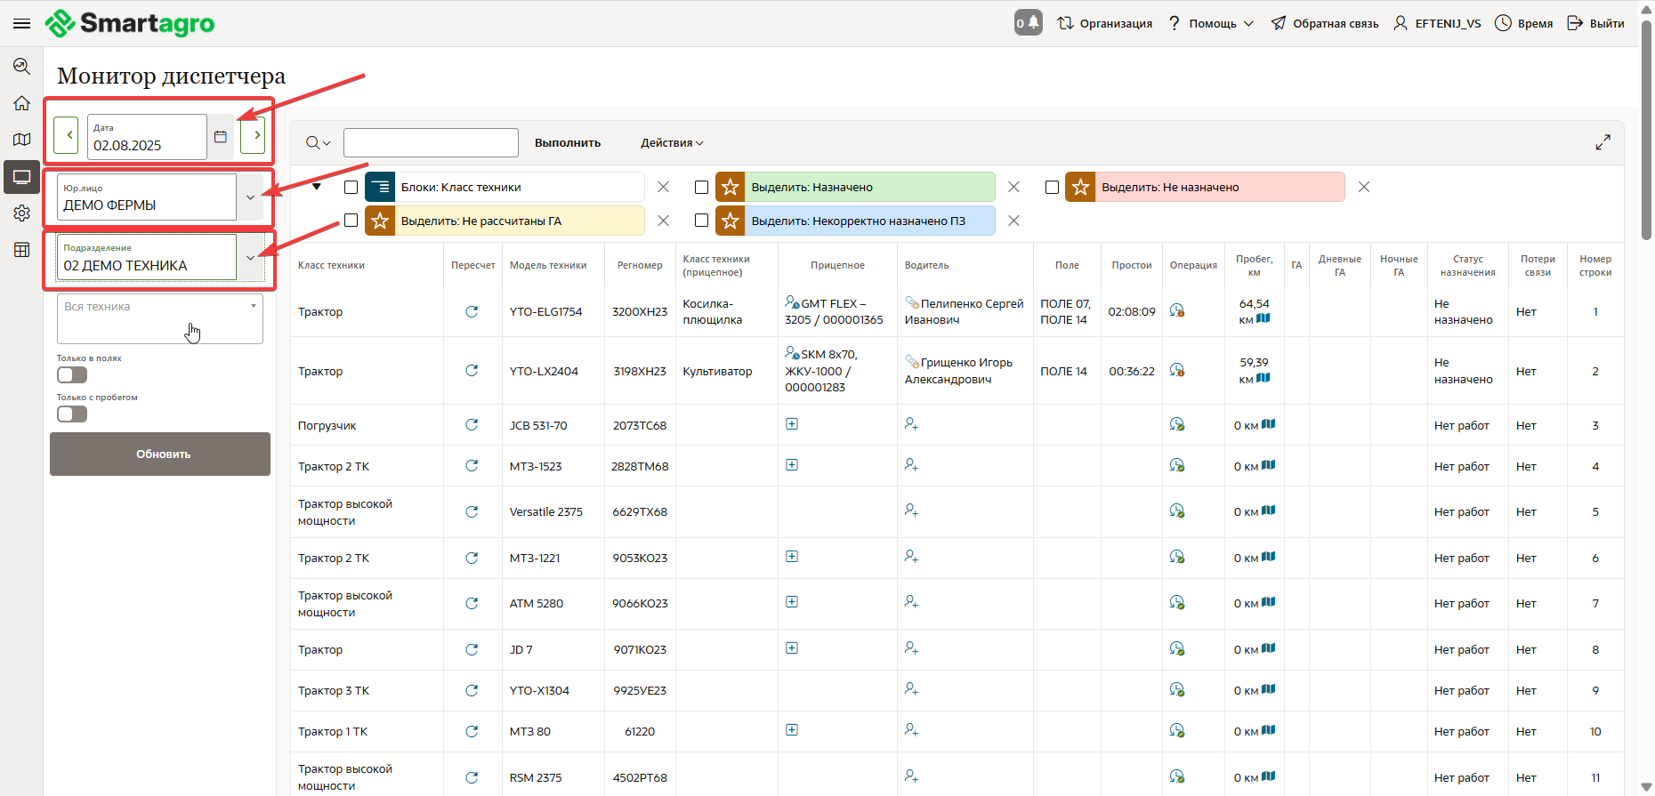Open the 'Помощь' menu
Screen dimensions: 1655x796
(x=1212, y=24)
